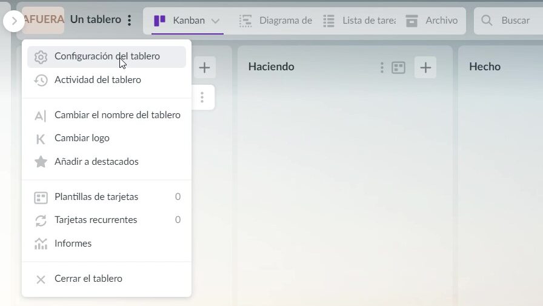Open Configuración del tablero
Image resolution: width=543 pixels, height=306 pixels.
pyautogui.click(x=107, y=56)
